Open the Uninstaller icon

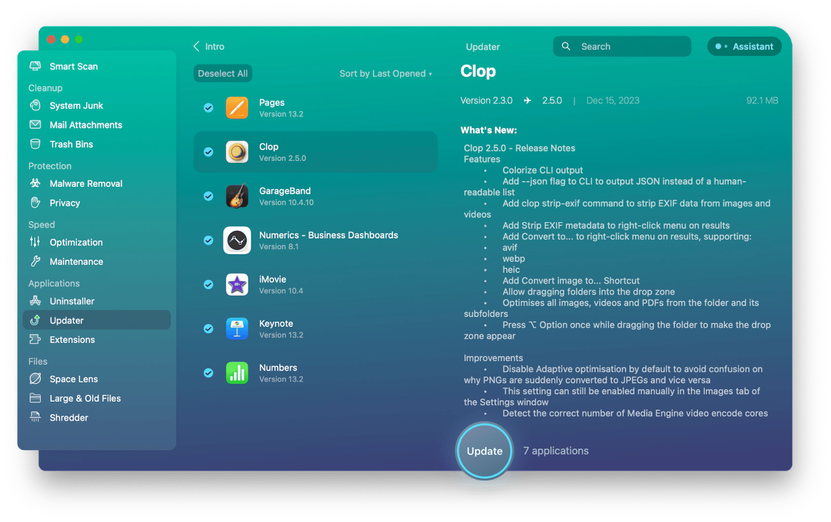(x=35, y=300)
